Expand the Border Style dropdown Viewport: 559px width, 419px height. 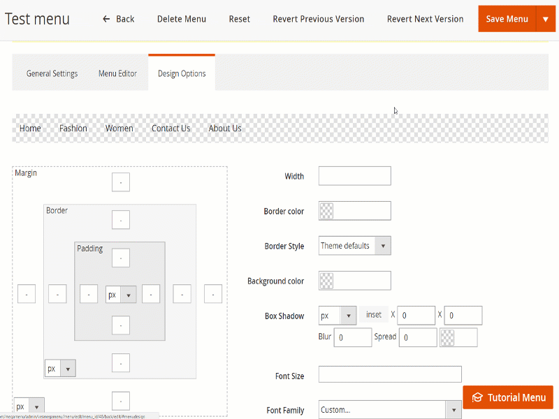pyautogui.click(x=354, y=246)
